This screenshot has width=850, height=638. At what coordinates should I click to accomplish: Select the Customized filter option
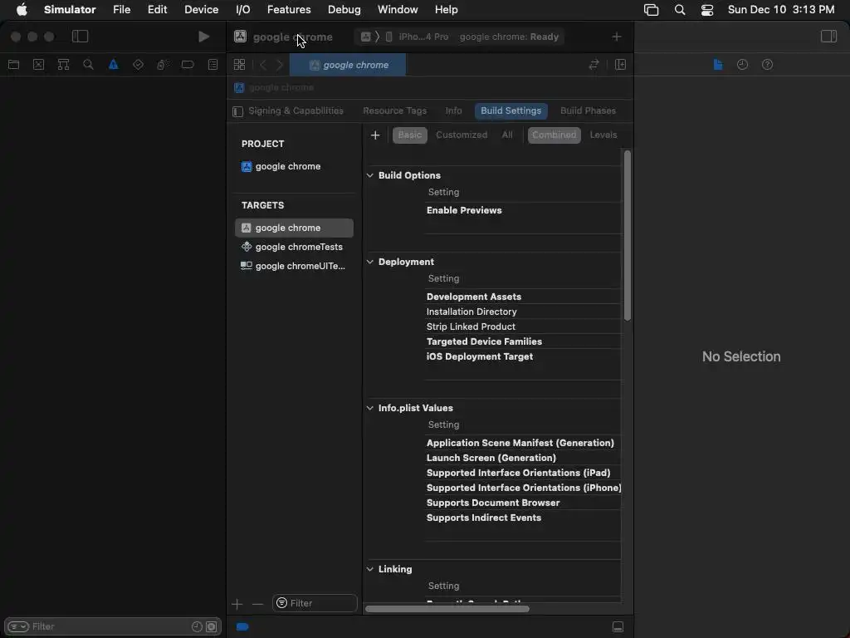point(462,135)
